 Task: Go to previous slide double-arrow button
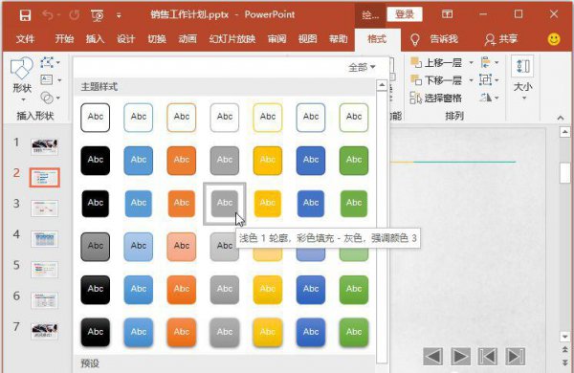565,350
